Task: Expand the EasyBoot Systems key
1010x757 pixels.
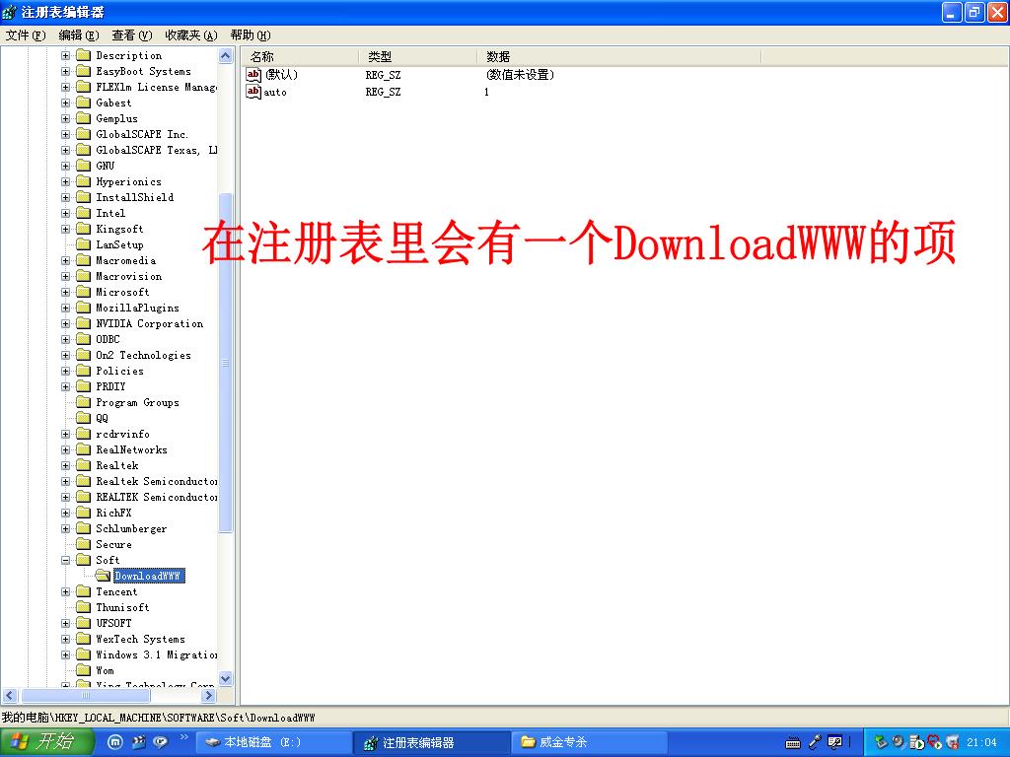Action: [66, 71]
